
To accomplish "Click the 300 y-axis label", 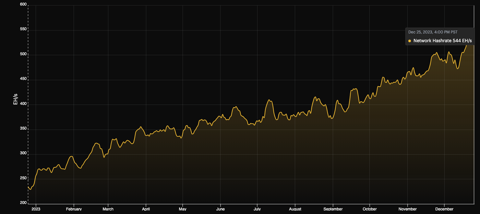I will pyautogui.click(x=23, y=153).
